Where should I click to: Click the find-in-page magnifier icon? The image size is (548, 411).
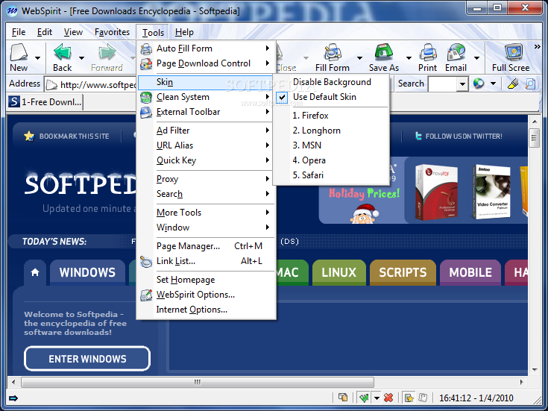click(530, 84)
